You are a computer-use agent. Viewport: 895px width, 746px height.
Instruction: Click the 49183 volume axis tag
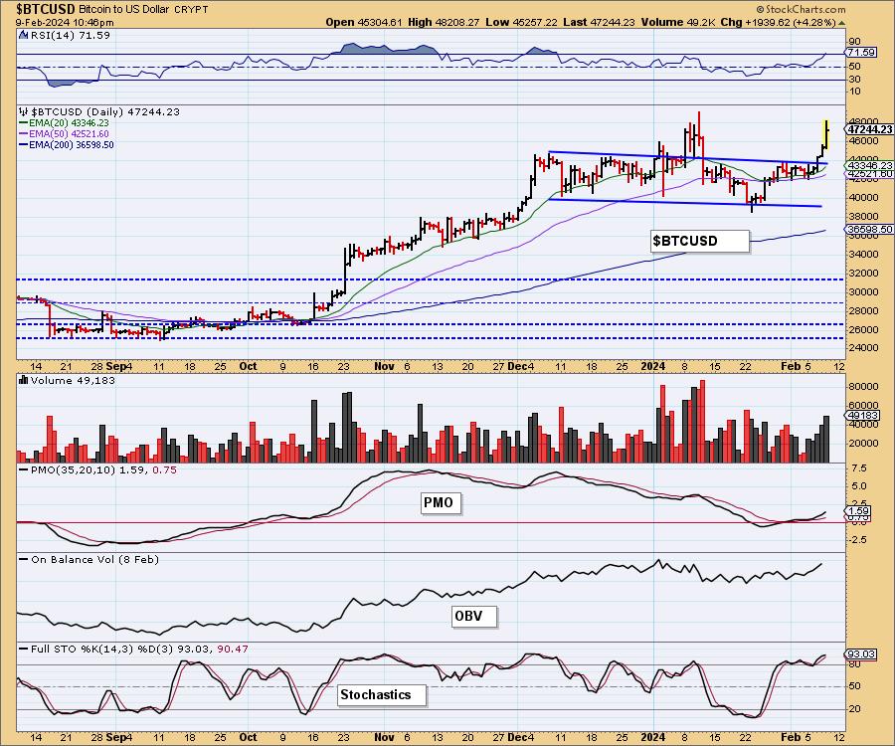862,416
